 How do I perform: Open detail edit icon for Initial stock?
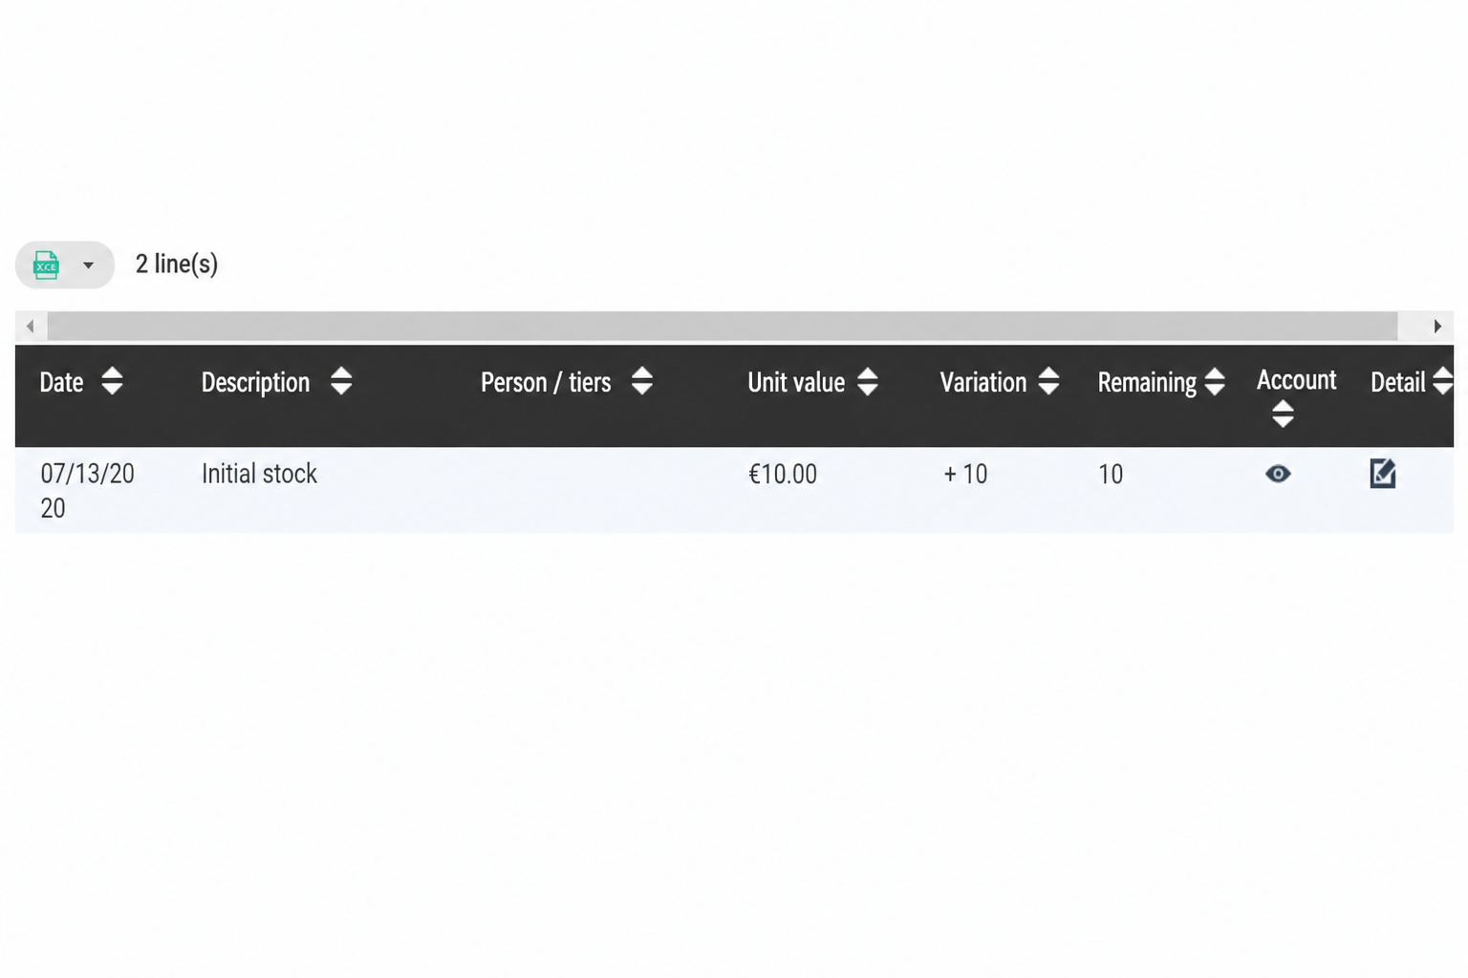[x=1383, y=473]
